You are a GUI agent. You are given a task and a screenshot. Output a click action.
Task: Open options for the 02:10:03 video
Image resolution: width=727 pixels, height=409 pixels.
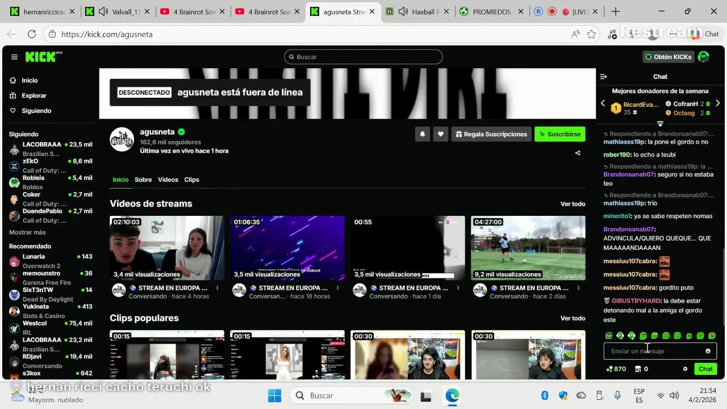(218, 288)
